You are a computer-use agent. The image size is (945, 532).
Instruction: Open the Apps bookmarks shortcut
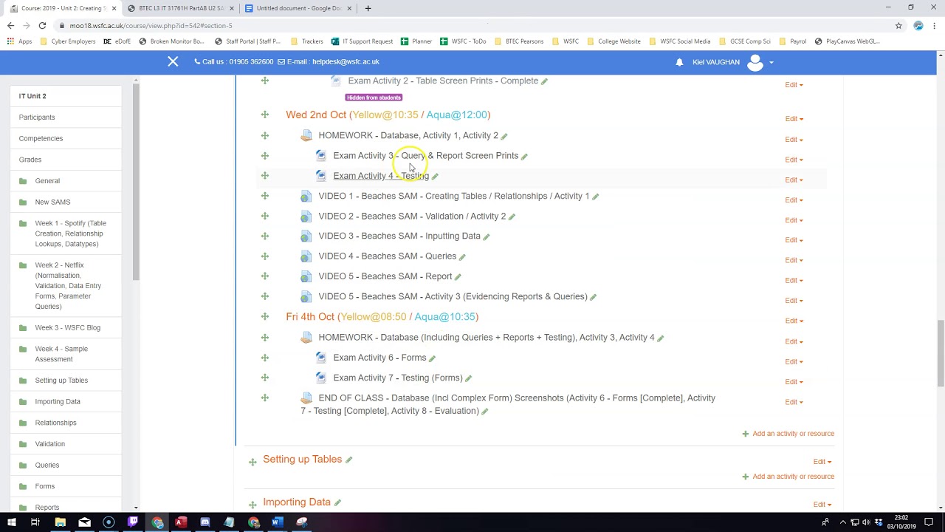[20, 41]
